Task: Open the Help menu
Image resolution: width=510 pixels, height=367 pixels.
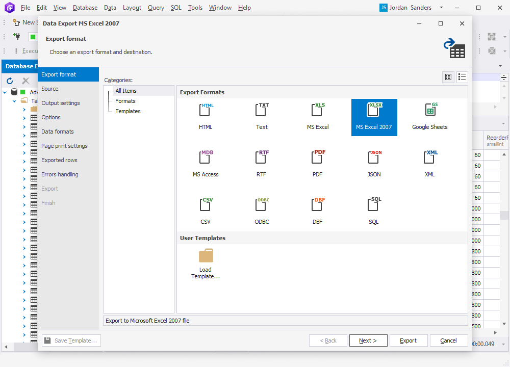Action: (244, 8)
